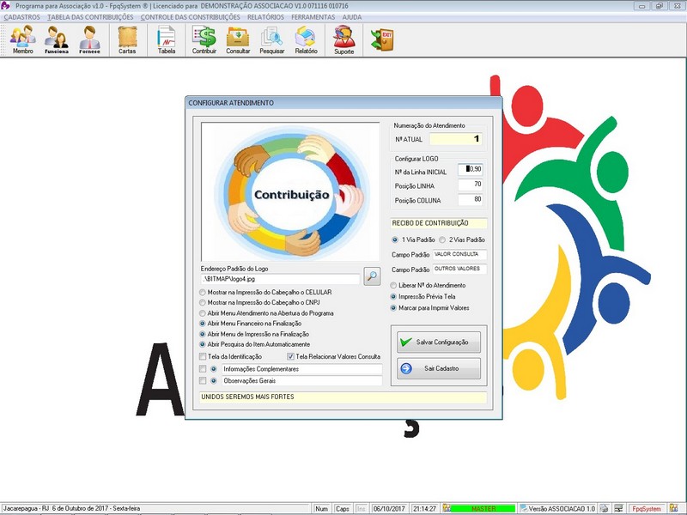Click the 21:14:27 clock in status bar
This screenshot has height=515, width=687.
point(424,508)
